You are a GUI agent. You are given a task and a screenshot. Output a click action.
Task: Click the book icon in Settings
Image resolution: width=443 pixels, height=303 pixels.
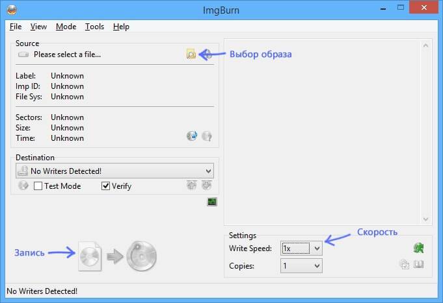point(419,264)
